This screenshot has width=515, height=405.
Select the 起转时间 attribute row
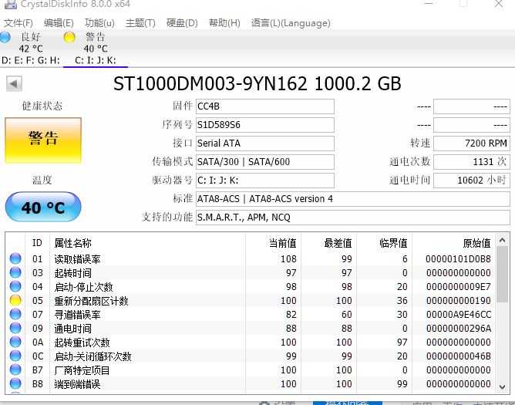pos(251,273)
